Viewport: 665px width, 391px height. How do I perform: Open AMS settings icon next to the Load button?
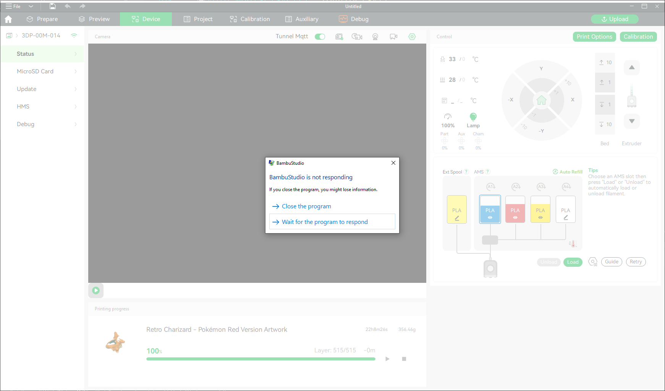[593, 262]
